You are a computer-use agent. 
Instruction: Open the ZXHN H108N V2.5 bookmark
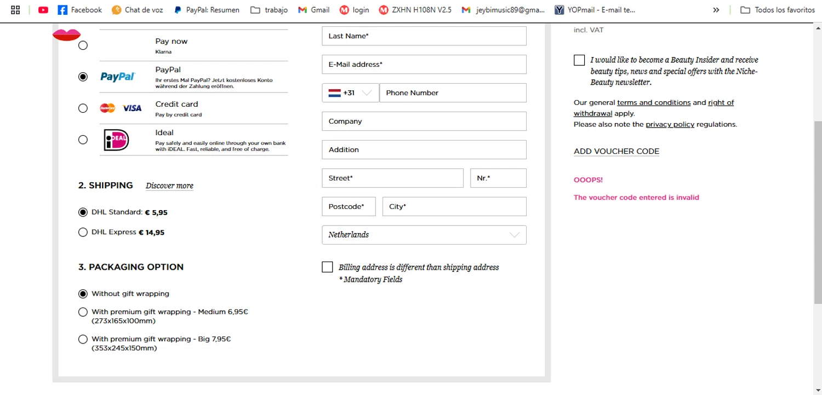tap(415, 10)
